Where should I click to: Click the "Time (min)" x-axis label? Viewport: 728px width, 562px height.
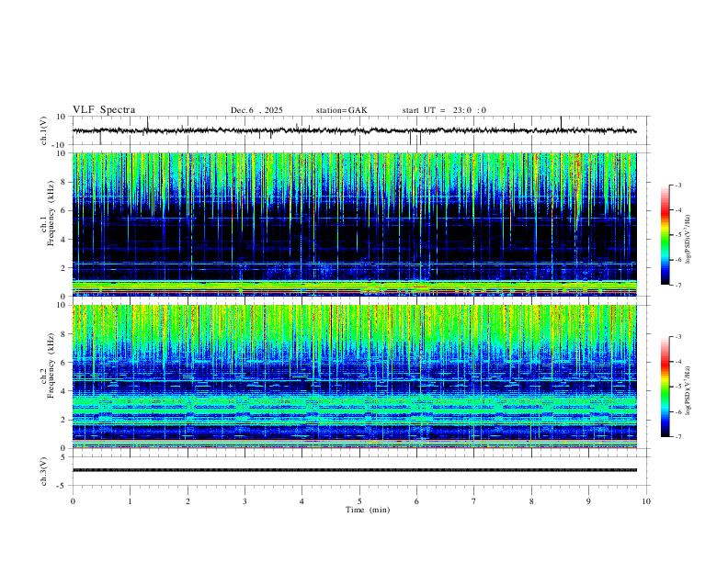[368, 510]
